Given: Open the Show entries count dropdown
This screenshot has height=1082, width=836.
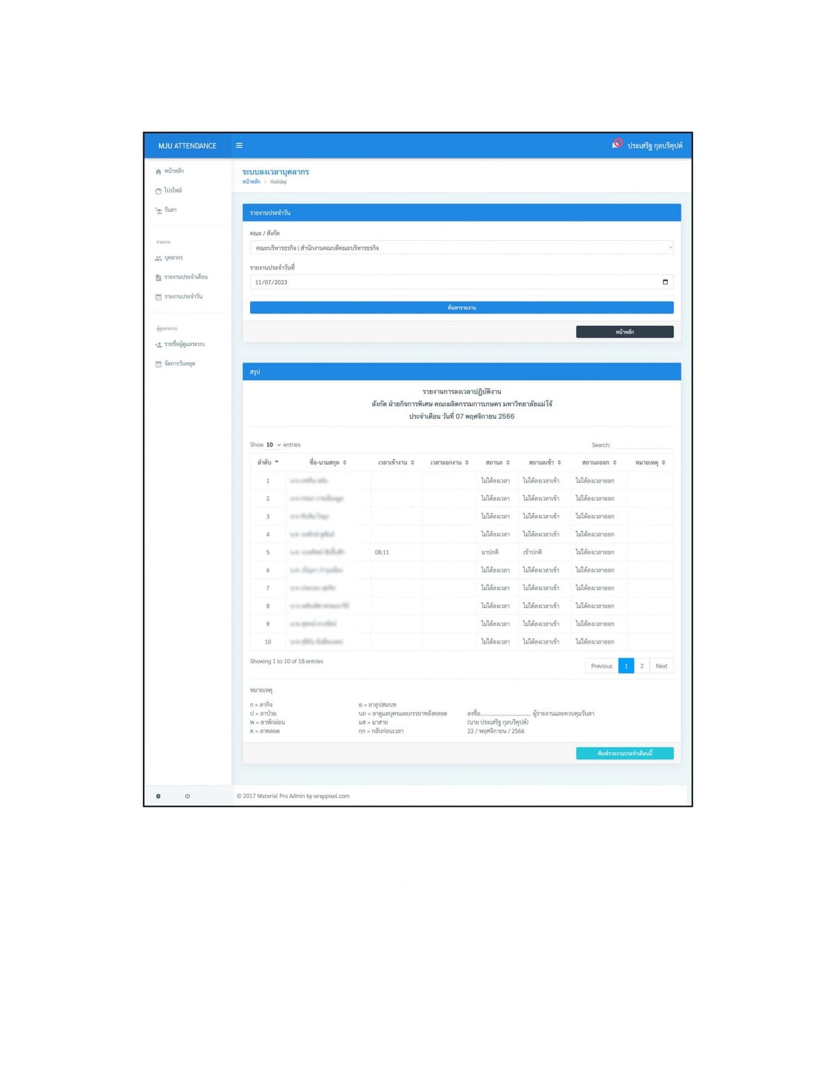Looking at the screenshot, I should [x=273, y=445].
